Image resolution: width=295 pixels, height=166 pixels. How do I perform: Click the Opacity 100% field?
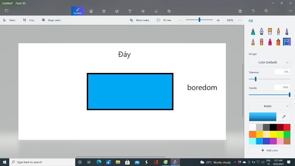pos(282,88)
